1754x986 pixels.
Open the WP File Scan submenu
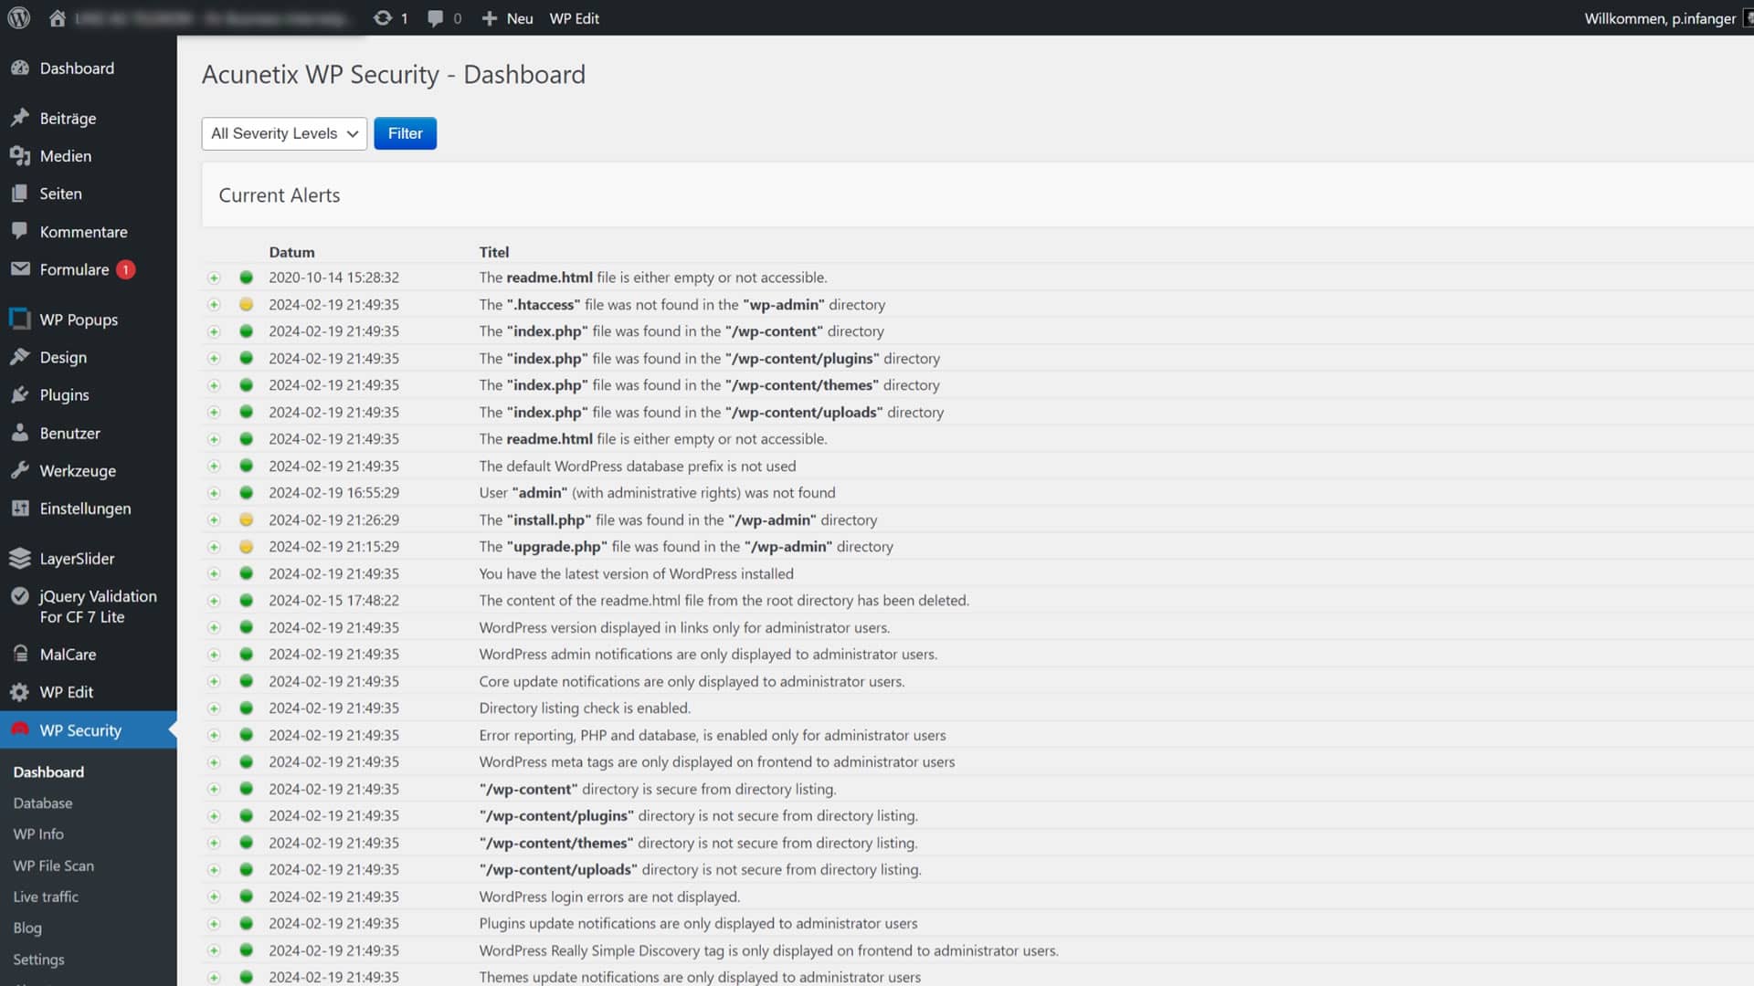[53, 865]
